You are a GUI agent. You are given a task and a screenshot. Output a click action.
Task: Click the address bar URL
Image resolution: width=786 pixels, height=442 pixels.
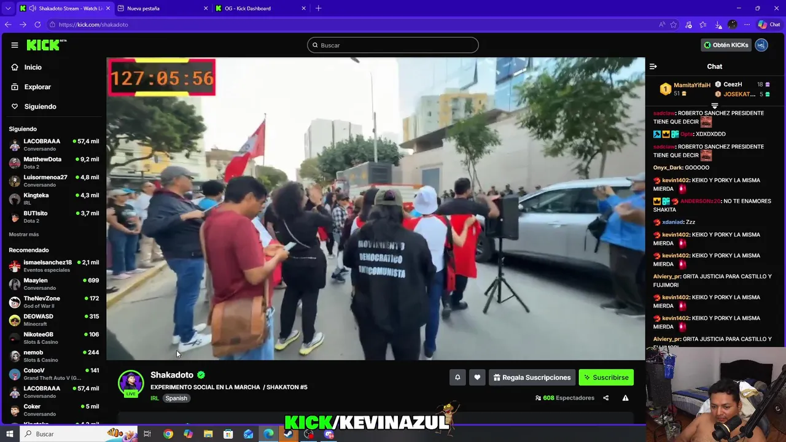93,25
